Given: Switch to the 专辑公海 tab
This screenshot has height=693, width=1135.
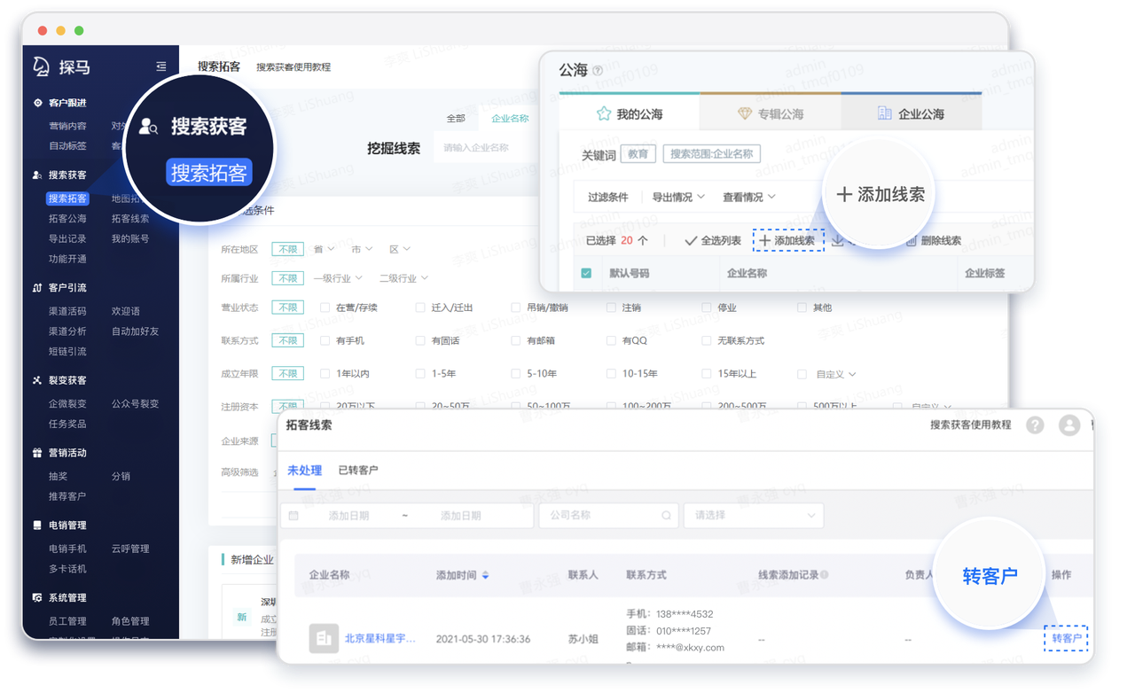Looking at the screenshot, I should click(x=770, y=113).
